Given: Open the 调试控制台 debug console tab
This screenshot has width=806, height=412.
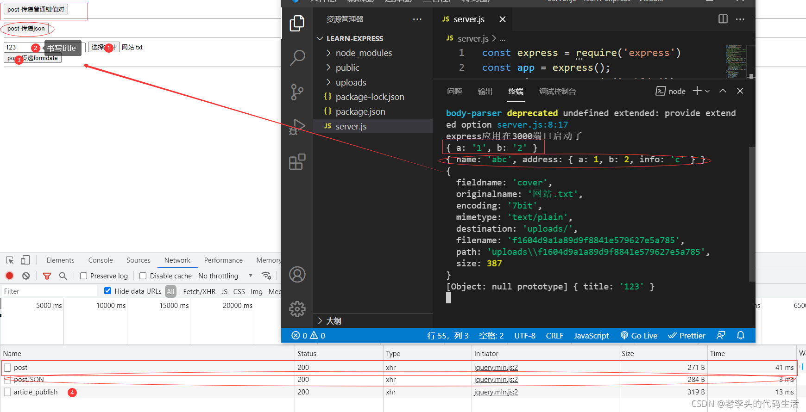Looking at the screenshot, I should coord(558,91).
